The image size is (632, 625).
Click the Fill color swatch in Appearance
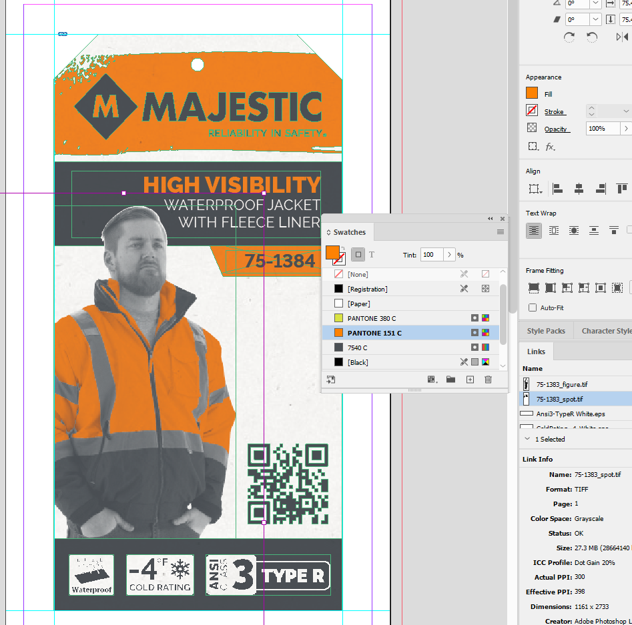click(x=532, y=93)
